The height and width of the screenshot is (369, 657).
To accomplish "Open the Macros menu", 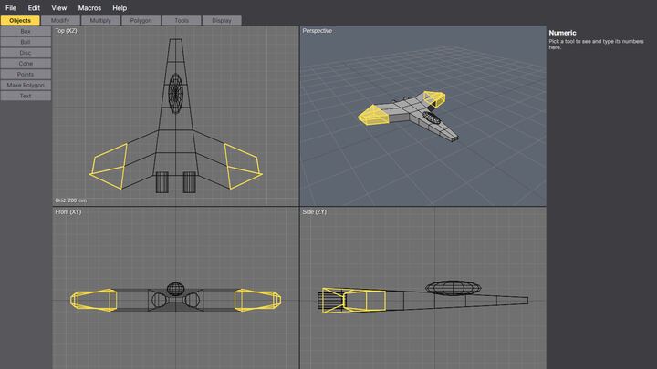I will 89,8.
